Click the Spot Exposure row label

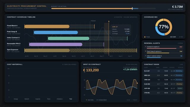point(13,50)
